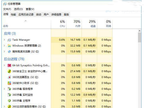The height and width of the screenshot is (108, 148).
Task: Switch to the 详细信息 tab
Action: [56, 15]
